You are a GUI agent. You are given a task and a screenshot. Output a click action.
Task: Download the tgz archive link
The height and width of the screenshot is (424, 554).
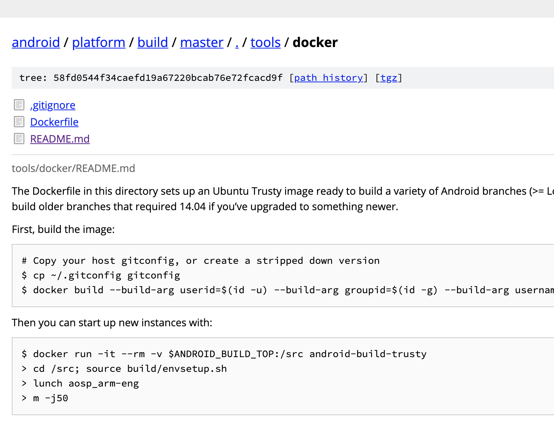pyautogui.click(x=389, y=78)
